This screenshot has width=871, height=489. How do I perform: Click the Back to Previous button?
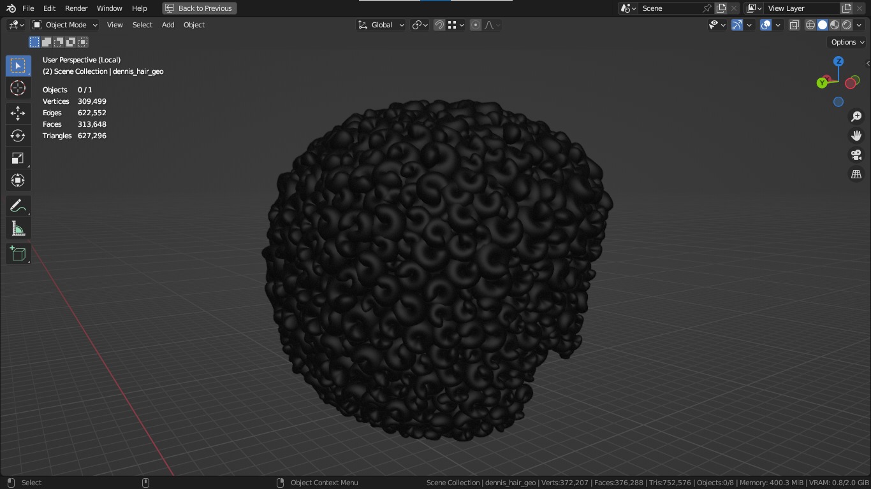click(200, 8)
